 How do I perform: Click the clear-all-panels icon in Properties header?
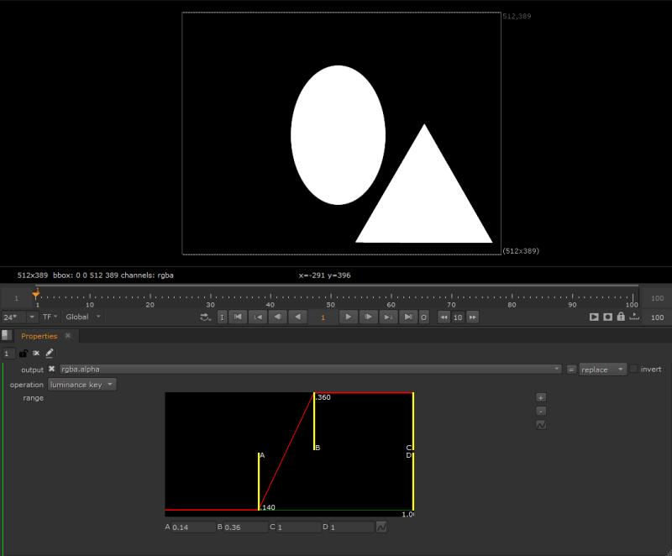click(x=35, y=353)
